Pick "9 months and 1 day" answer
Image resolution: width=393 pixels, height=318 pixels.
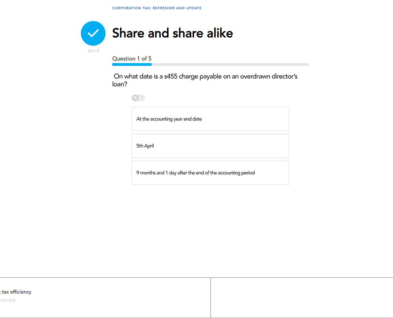[210, 173]
